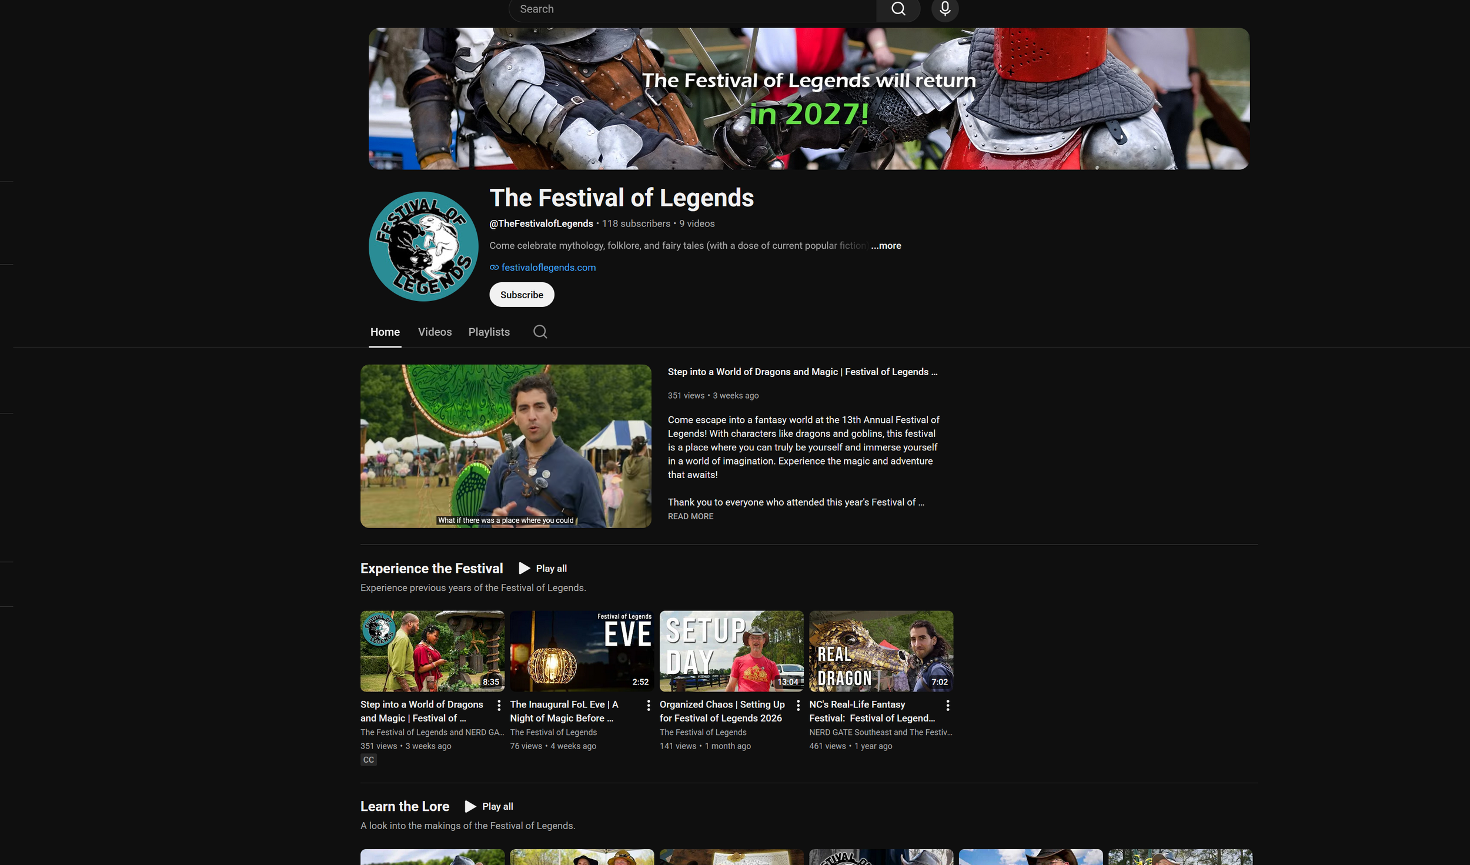
Task: Open the channel search icon beside Playlists
Action: tap(540, 332)
